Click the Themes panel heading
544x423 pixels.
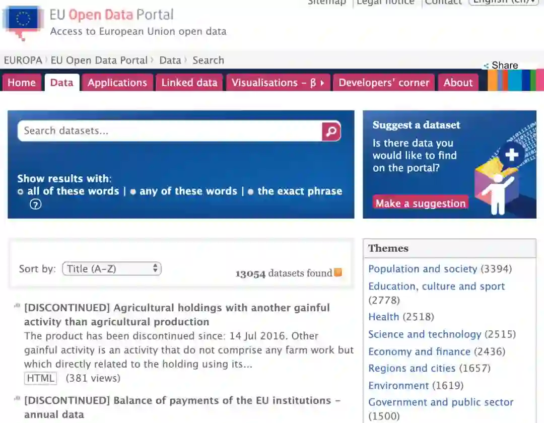[388, 248]
